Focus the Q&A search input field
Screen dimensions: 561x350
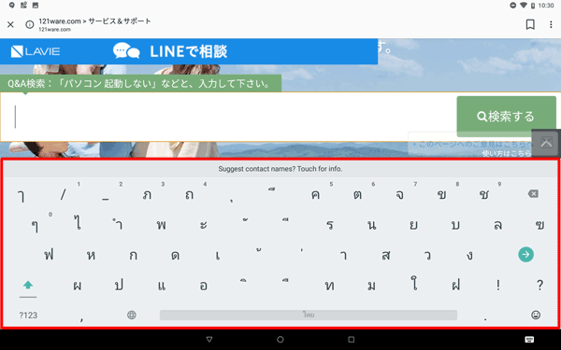(x=228, y=117)
